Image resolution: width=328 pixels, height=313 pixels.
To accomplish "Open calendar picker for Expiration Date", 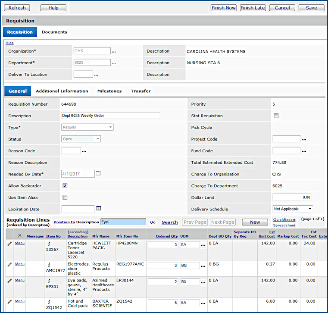I will (x=98, y=208).
